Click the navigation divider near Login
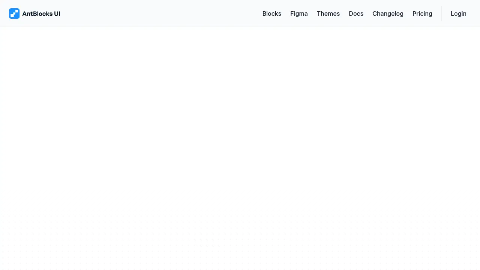The height and width of the screenshot is (270, 480). pyautogui.click(x=441, y=13)
